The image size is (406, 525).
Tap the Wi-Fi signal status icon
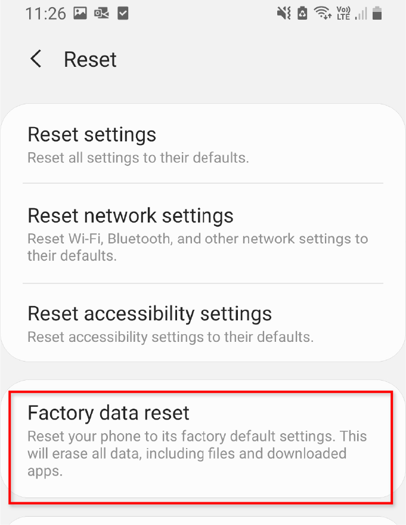click(x=323, y=13)
